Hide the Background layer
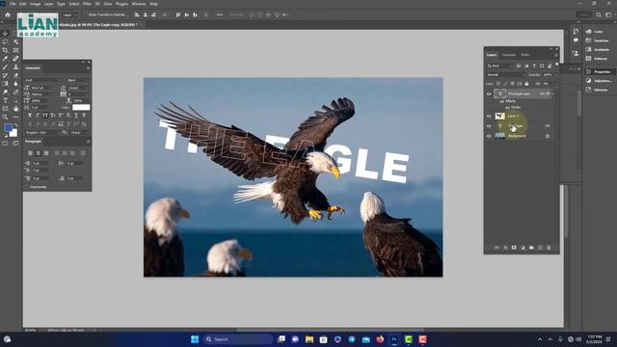This screenshot has width=617, height=347. click(489, 136)
